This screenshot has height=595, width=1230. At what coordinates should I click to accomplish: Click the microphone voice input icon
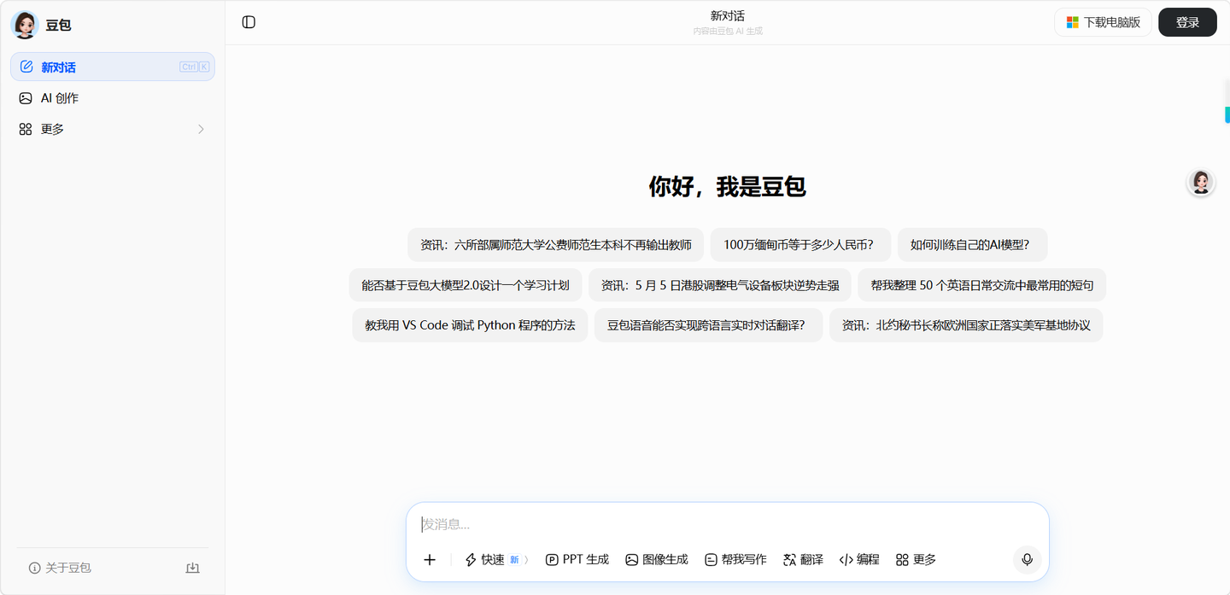click(x=1028, y=560)
